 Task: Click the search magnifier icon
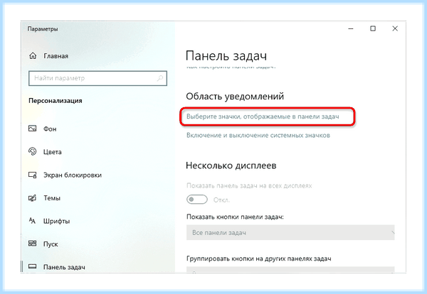point(160,78)
